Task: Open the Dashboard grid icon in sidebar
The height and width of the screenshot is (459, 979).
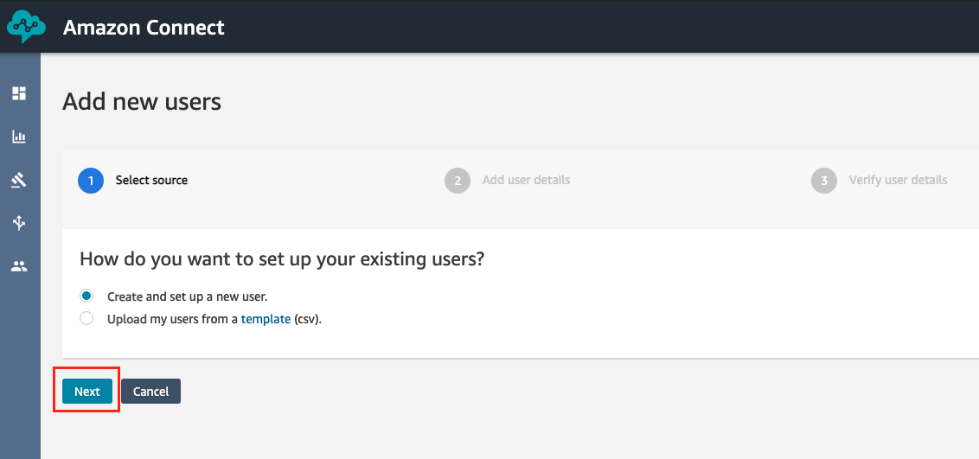Action: tap(19, 93)
